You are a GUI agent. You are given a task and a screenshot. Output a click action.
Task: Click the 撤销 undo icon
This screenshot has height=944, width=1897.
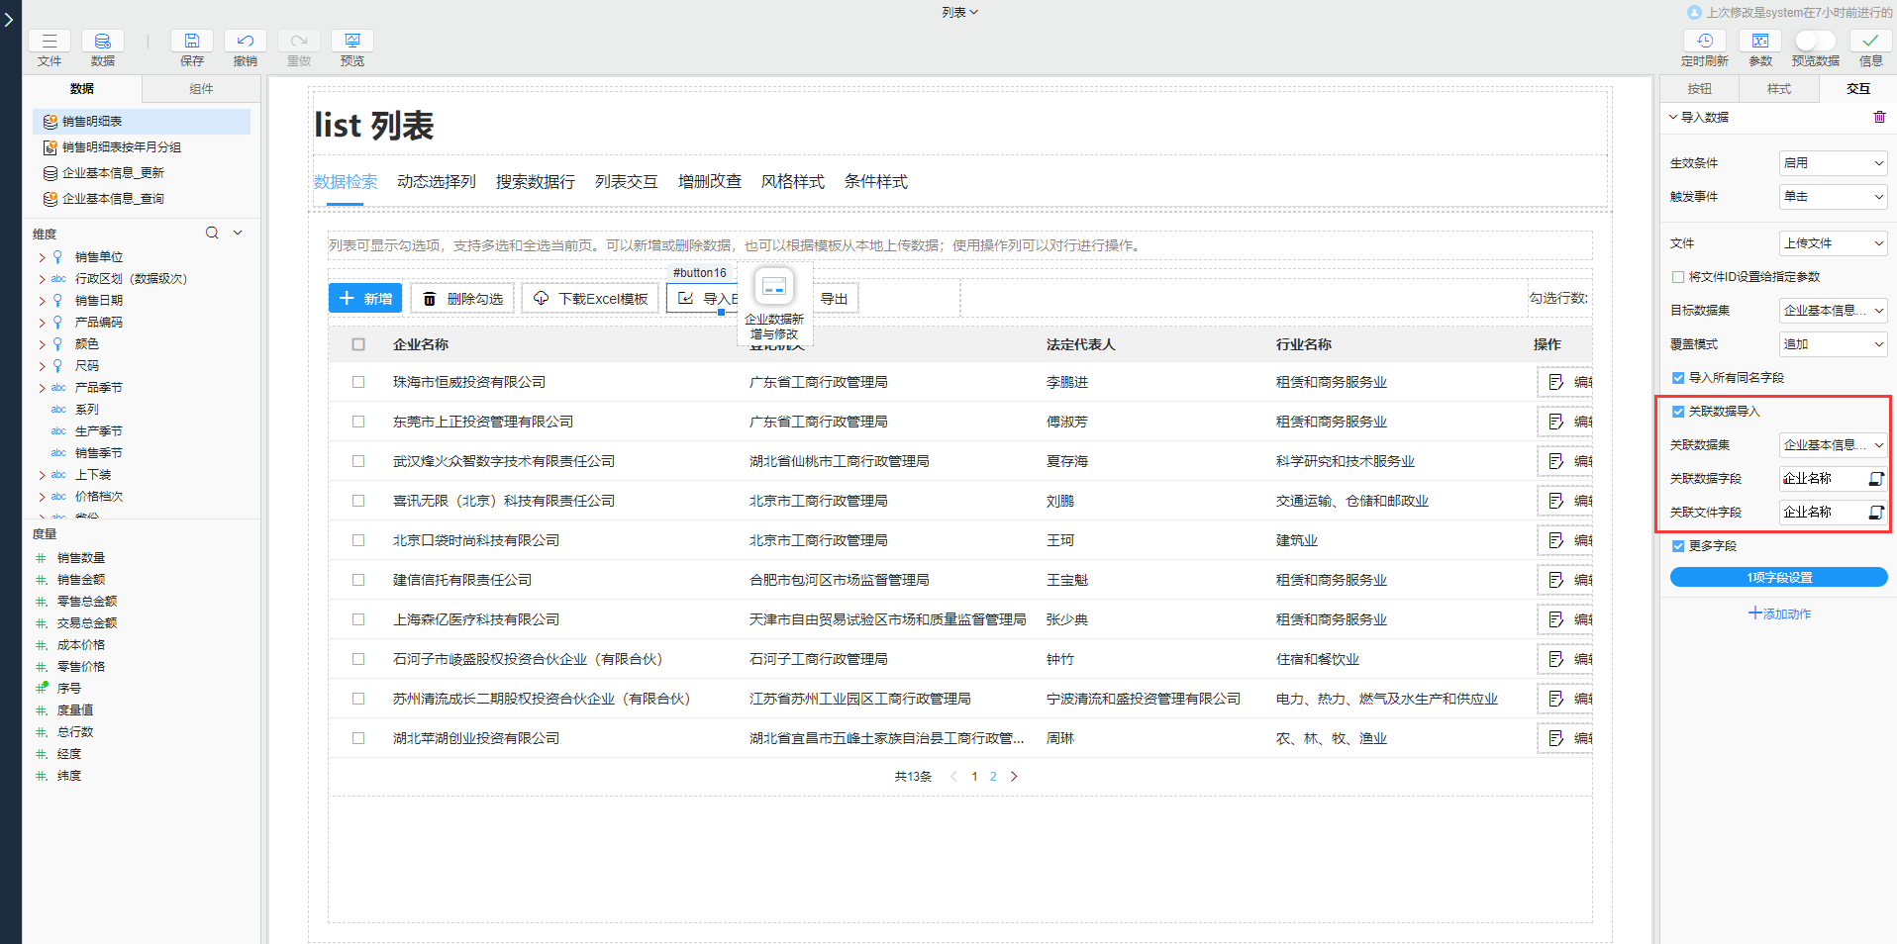[x=245, y=41]
